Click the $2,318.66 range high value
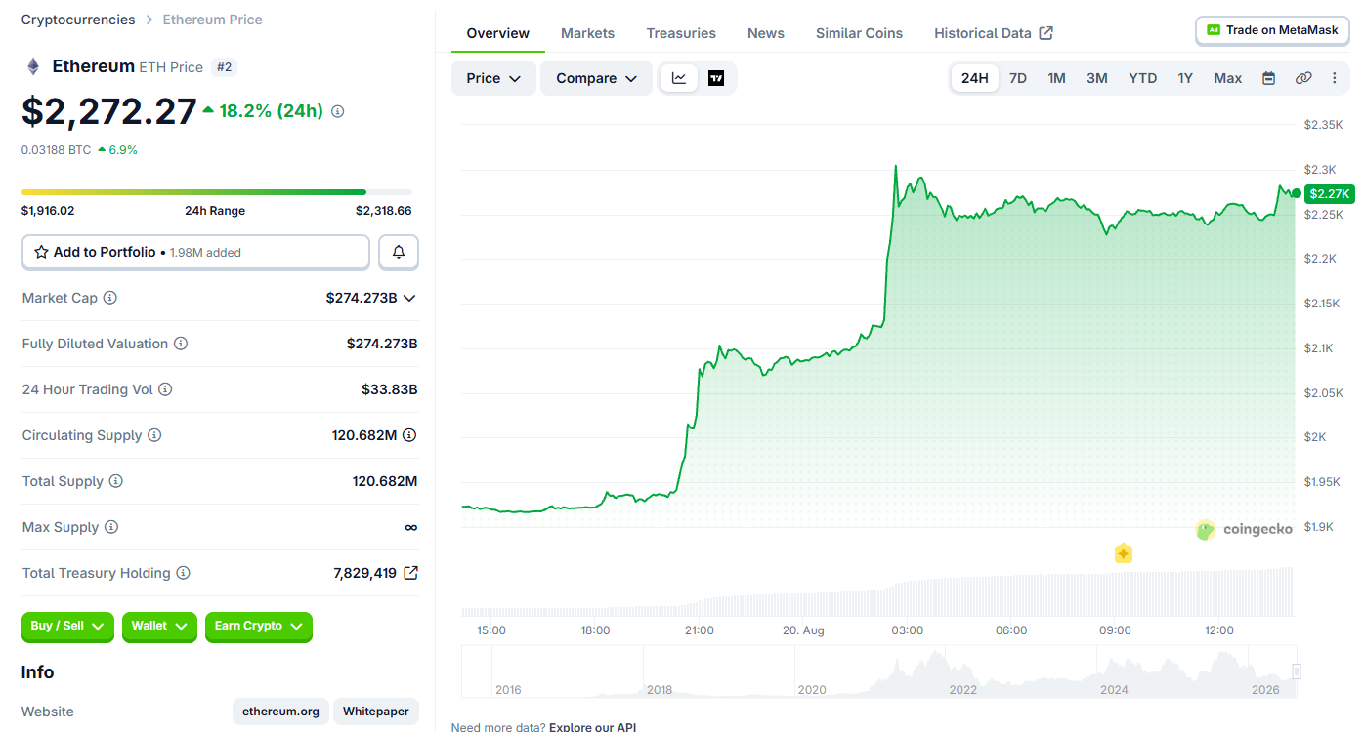 384,211
